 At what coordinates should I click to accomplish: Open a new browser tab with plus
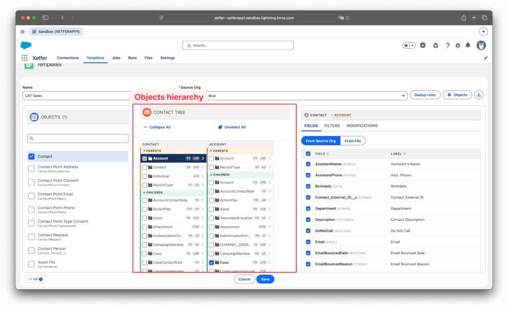pyautogui.click(x=474, y=18)
